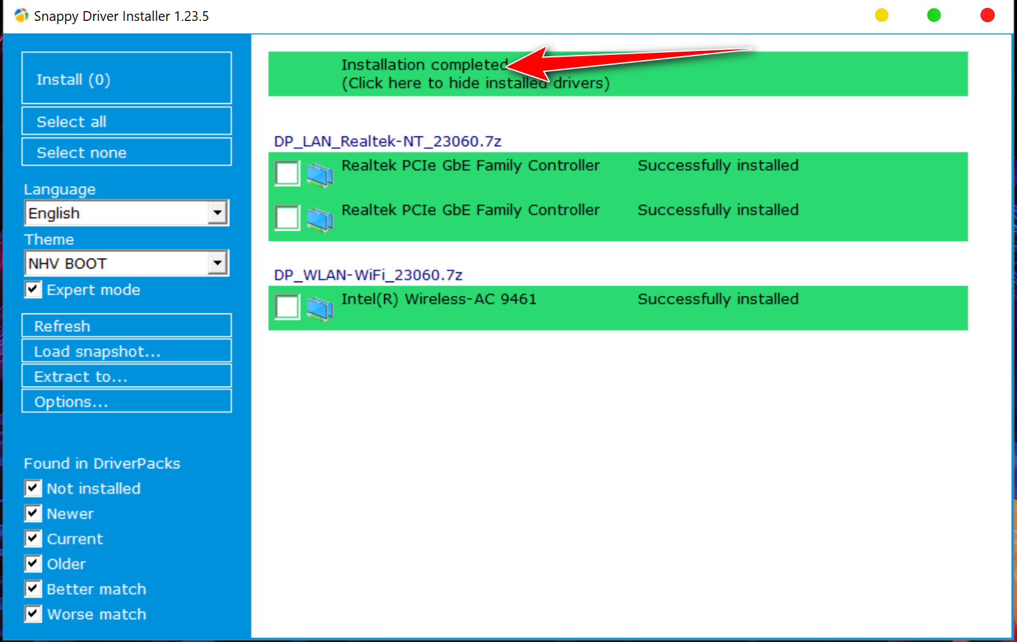
Task: Click second Realtek PCIe GbE Family Controller name
Action: pos(470,210)
